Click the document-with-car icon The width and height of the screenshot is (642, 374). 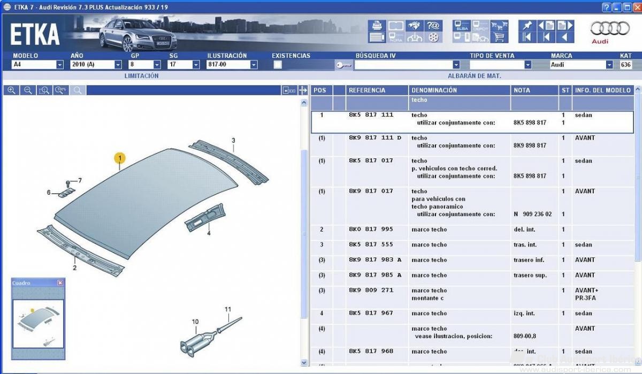[480, 37]
